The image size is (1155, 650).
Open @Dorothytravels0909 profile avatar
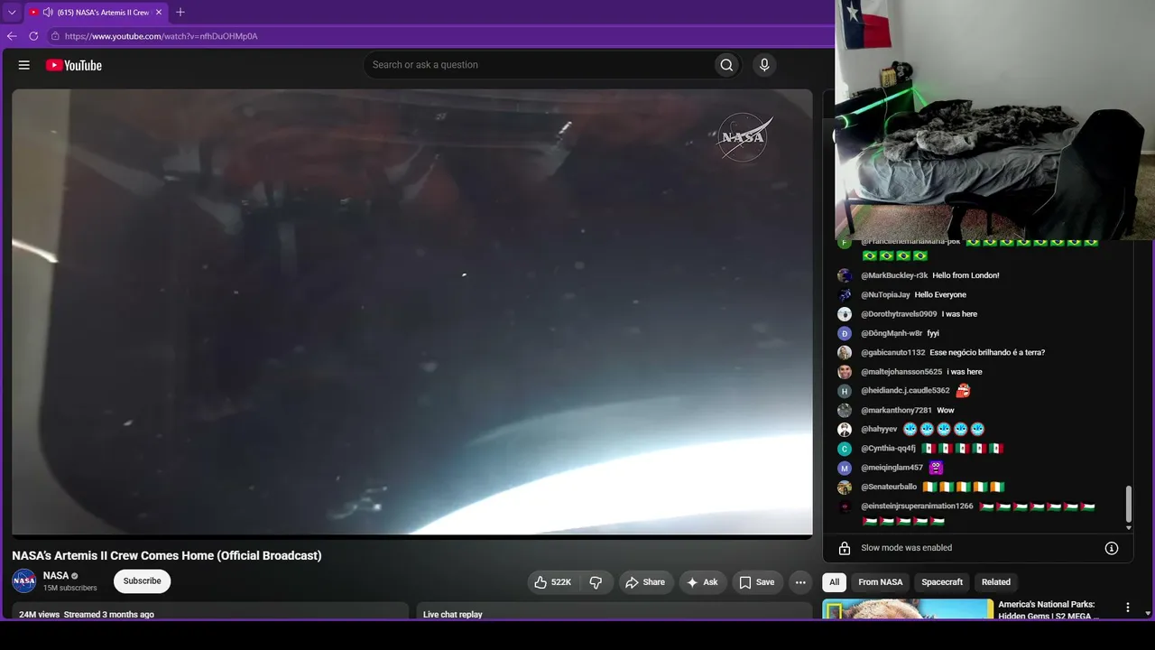pos(845,314)
